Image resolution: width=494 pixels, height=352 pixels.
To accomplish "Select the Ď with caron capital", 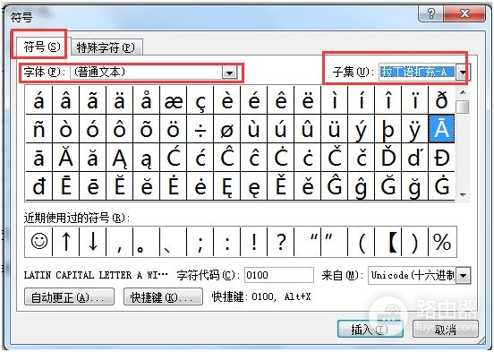I will pyautogui.click(x=388, y=158).
